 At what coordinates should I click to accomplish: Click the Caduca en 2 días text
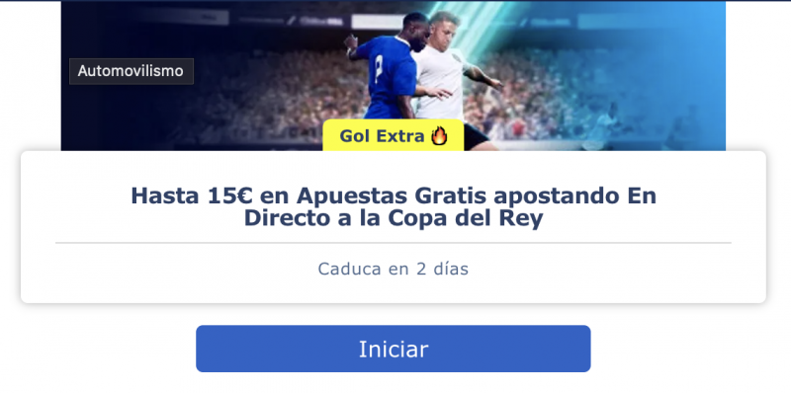point(393,269)
